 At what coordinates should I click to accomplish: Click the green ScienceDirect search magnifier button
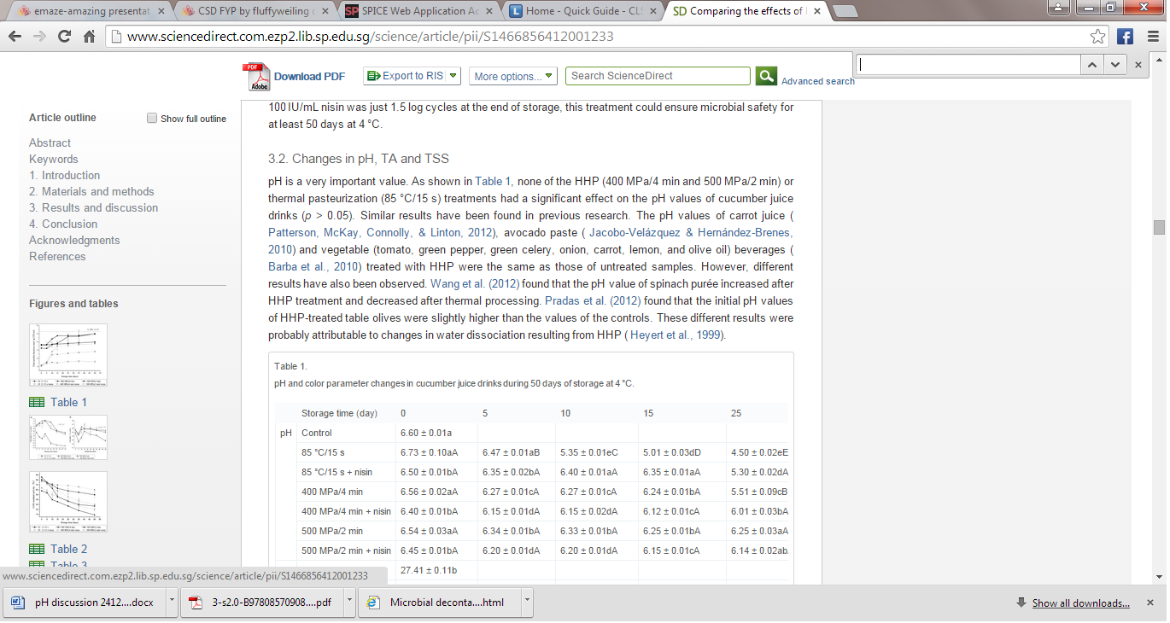tap(765, 76)
